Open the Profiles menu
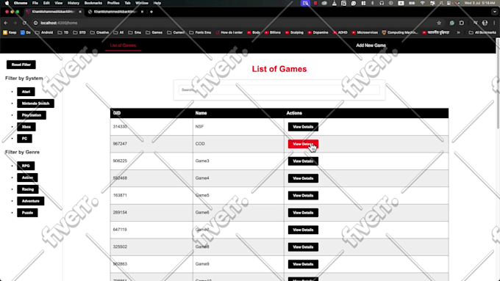The image size is (500, 281). (x=113, y=3)
